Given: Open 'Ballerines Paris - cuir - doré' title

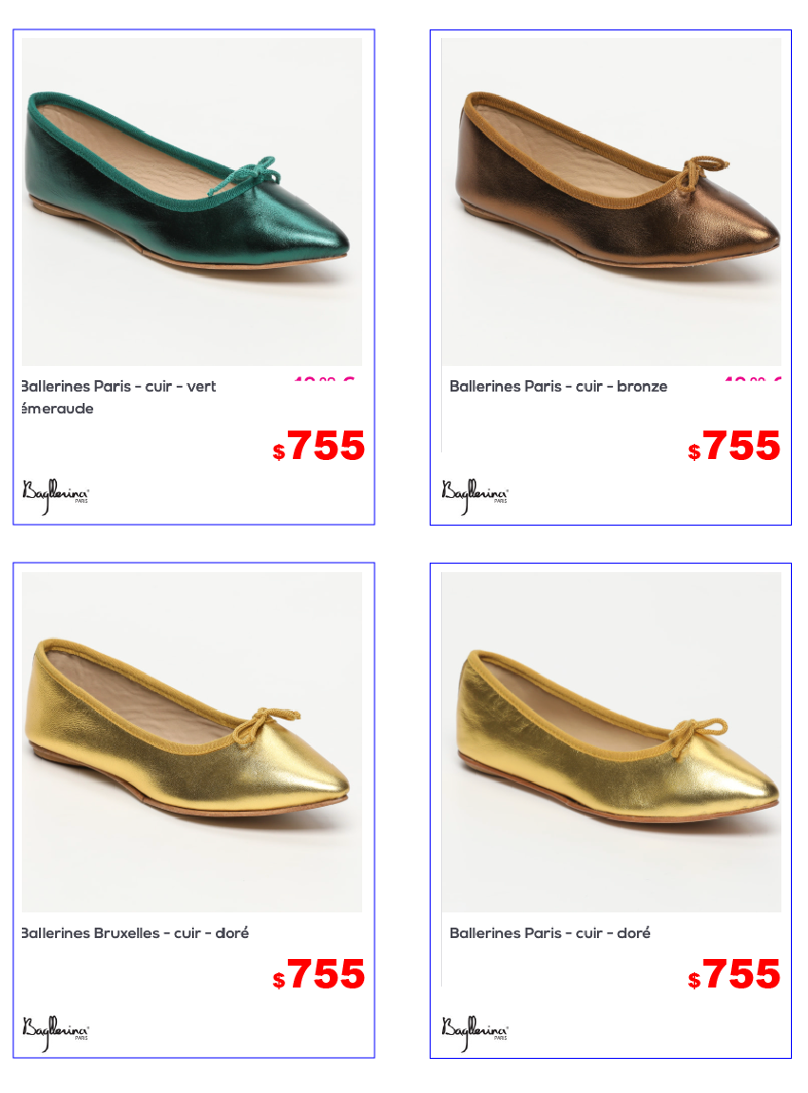Looking at the screenshot, I should pyautogui.click(x=550, y=932).
